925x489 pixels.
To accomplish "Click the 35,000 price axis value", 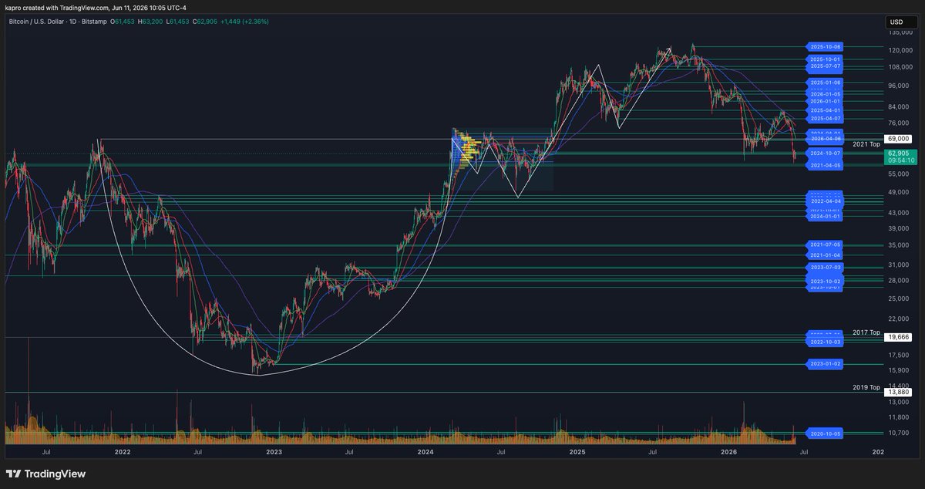I will tap(900, 245).
